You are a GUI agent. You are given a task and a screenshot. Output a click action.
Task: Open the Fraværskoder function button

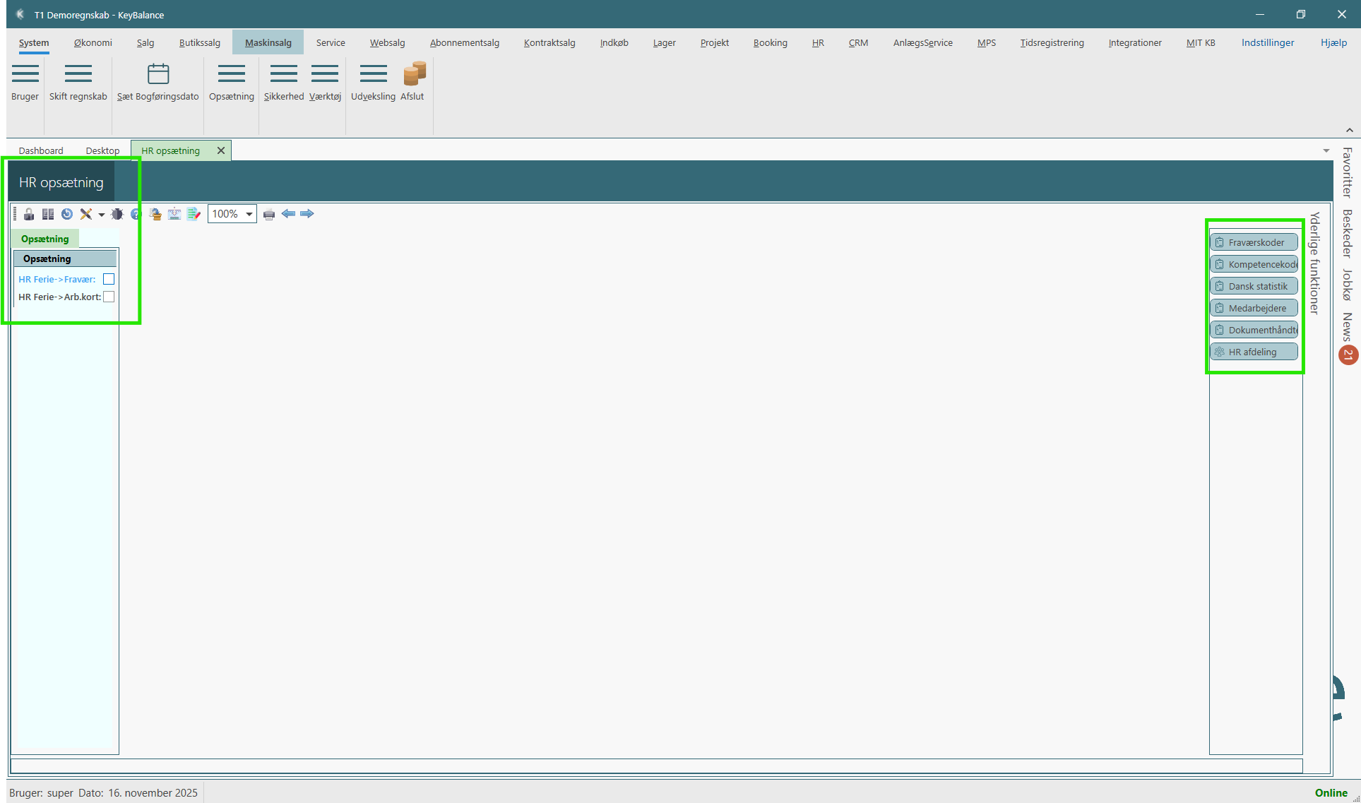1255,242
